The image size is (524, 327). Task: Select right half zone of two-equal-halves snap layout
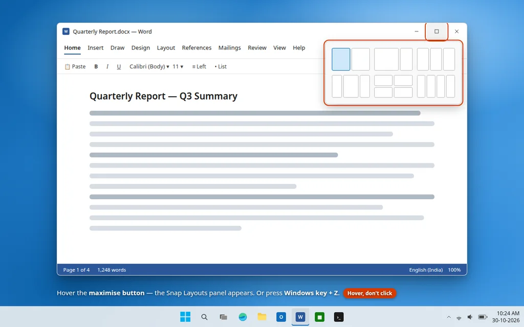click(361, 59)
